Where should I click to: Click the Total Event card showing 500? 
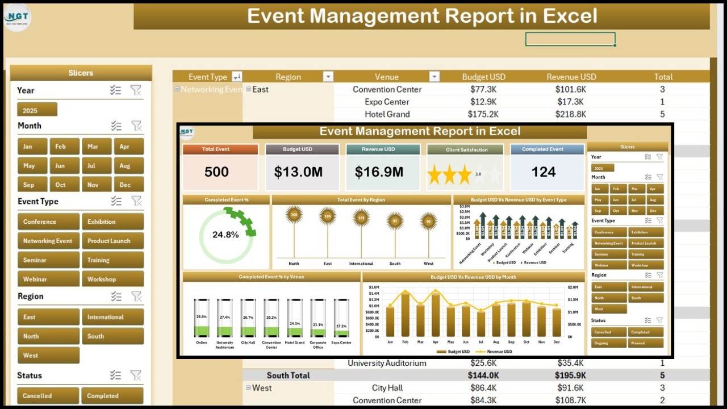pos(220,167)
